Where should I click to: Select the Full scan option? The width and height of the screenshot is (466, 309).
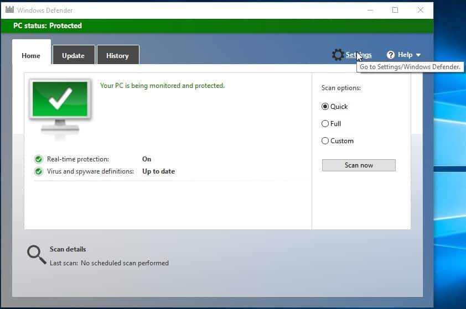pyautogui.click(x=325, y=124)
